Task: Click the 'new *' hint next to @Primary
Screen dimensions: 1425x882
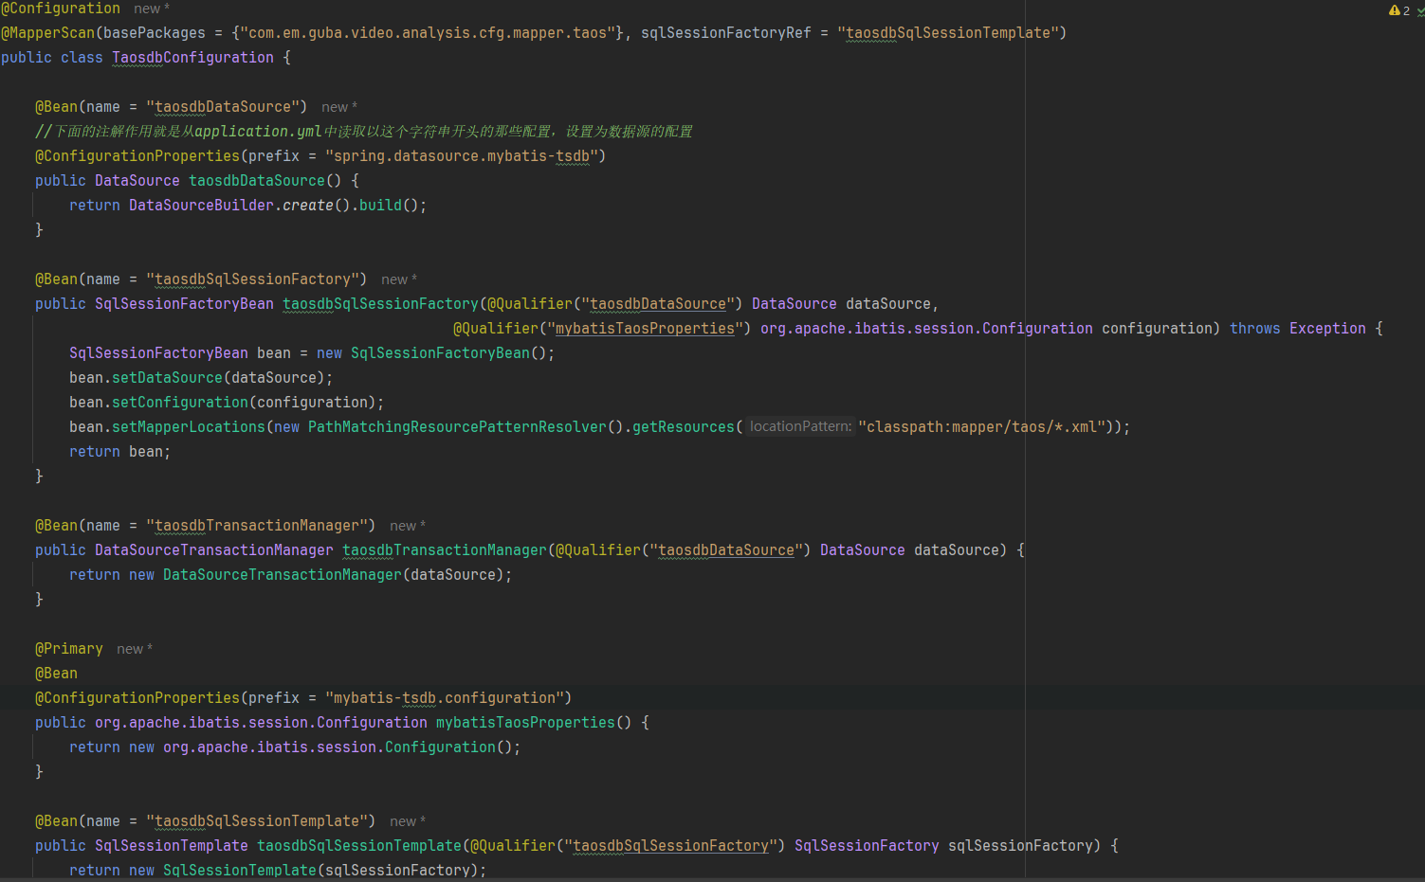Action: coord(135,649)
